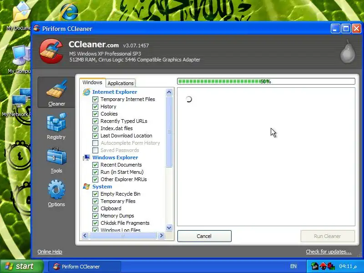The image size is (364, 273).
Task: Toggle Last Download Location checkbox
Action: (95, 136)
